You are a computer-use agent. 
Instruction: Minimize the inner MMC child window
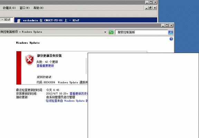click(x=146, y=8)
